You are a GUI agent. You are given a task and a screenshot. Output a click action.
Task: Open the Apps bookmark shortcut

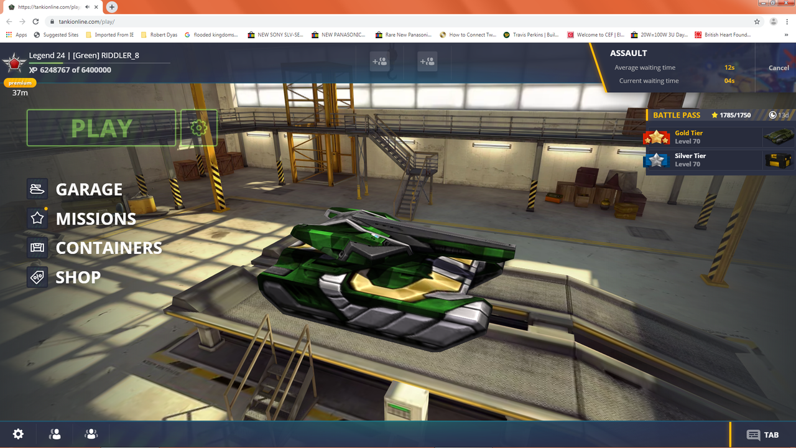click(17, 35)
